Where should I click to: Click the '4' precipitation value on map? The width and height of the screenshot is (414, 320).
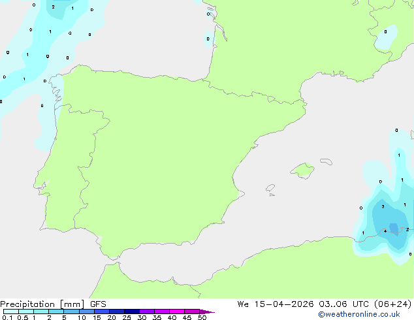(385, 231)
